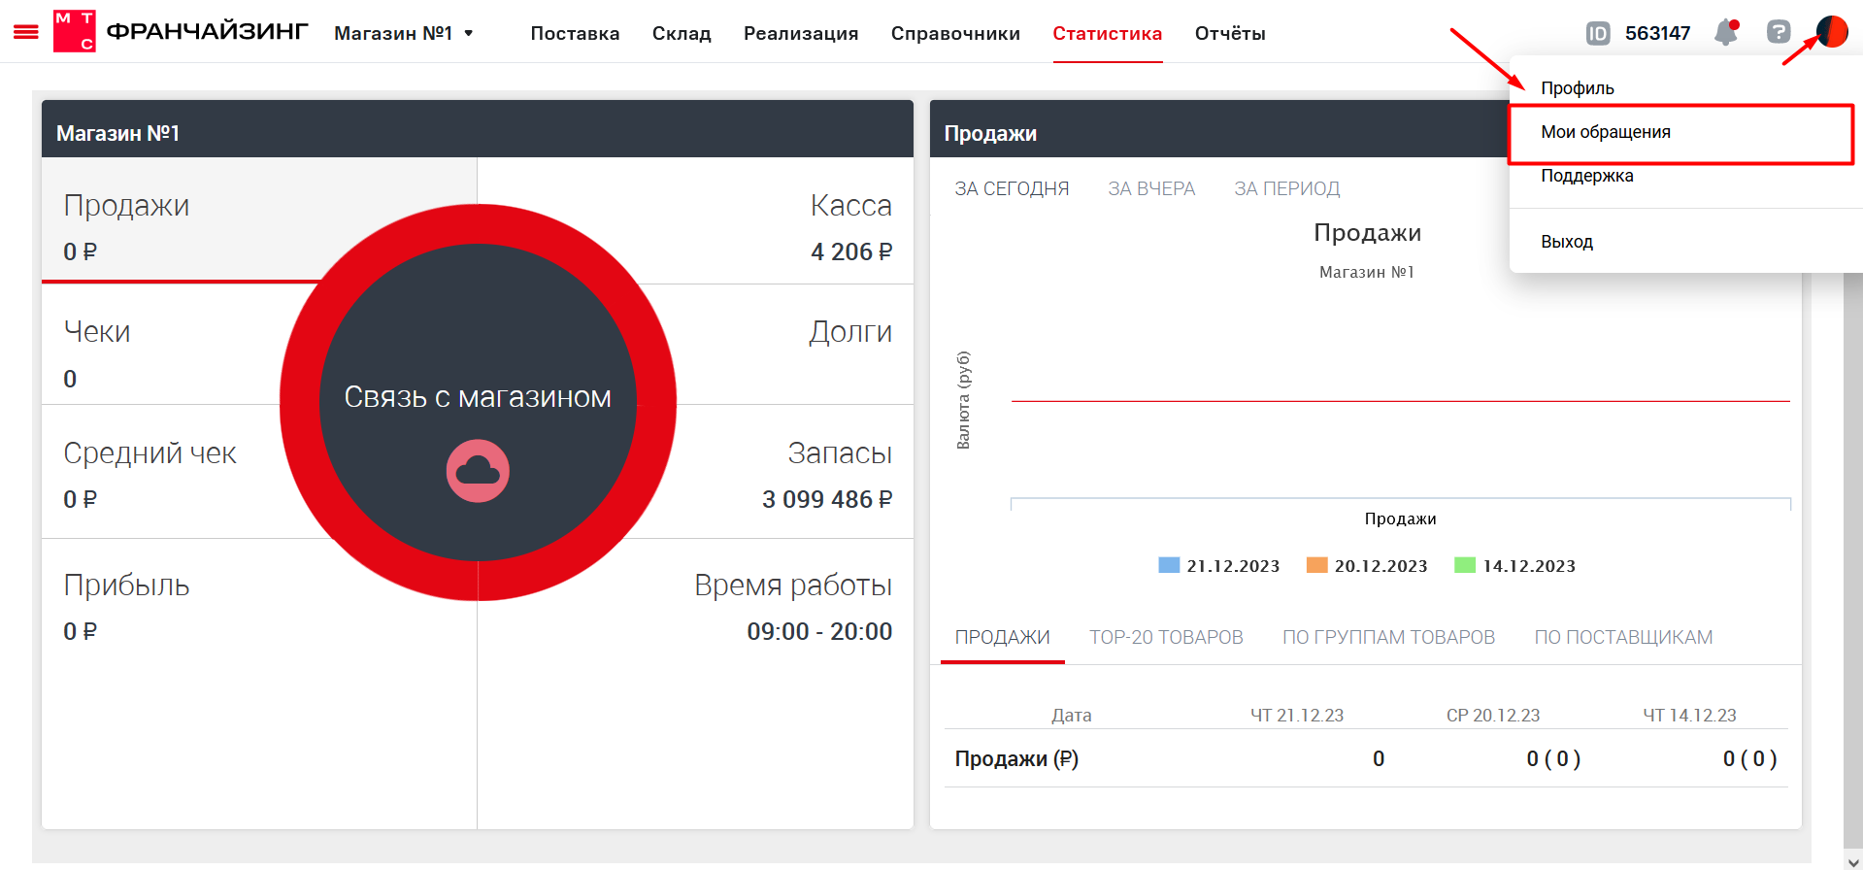Click the MTS red logo
Viewport: 1863px width, 870px height.
[x=74, y=31]
